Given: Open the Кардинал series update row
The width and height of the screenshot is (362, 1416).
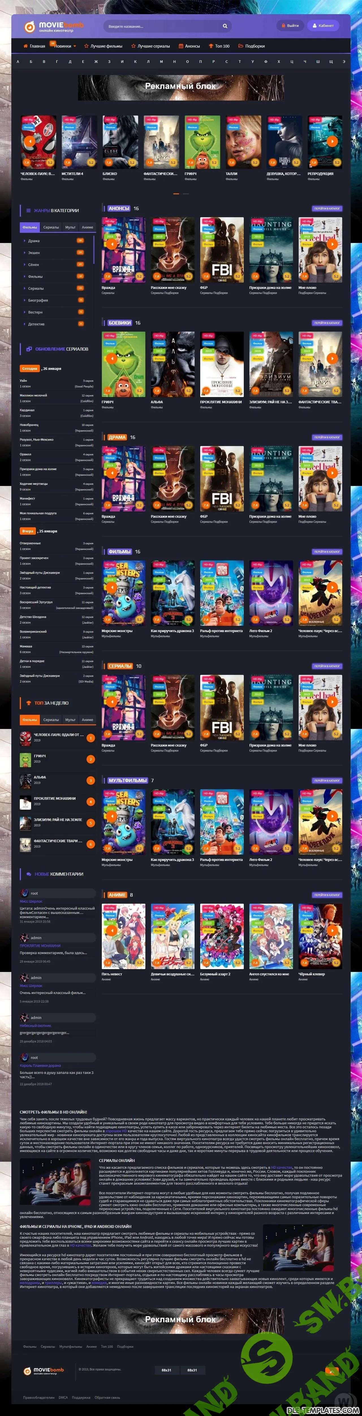Looking at the screenshot, I should (57, 413).
